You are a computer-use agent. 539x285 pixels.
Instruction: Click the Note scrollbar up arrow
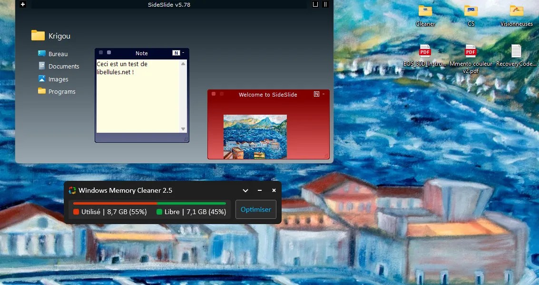pyautogui.click(x=183, y=64)
